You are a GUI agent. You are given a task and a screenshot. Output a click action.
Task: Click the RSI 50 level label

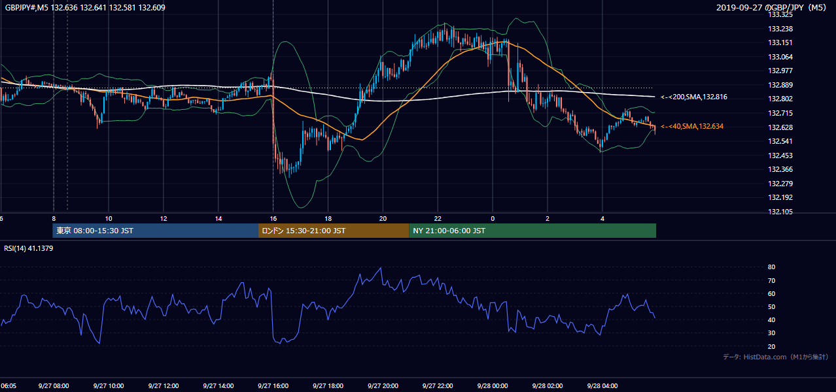coord(771,306)
